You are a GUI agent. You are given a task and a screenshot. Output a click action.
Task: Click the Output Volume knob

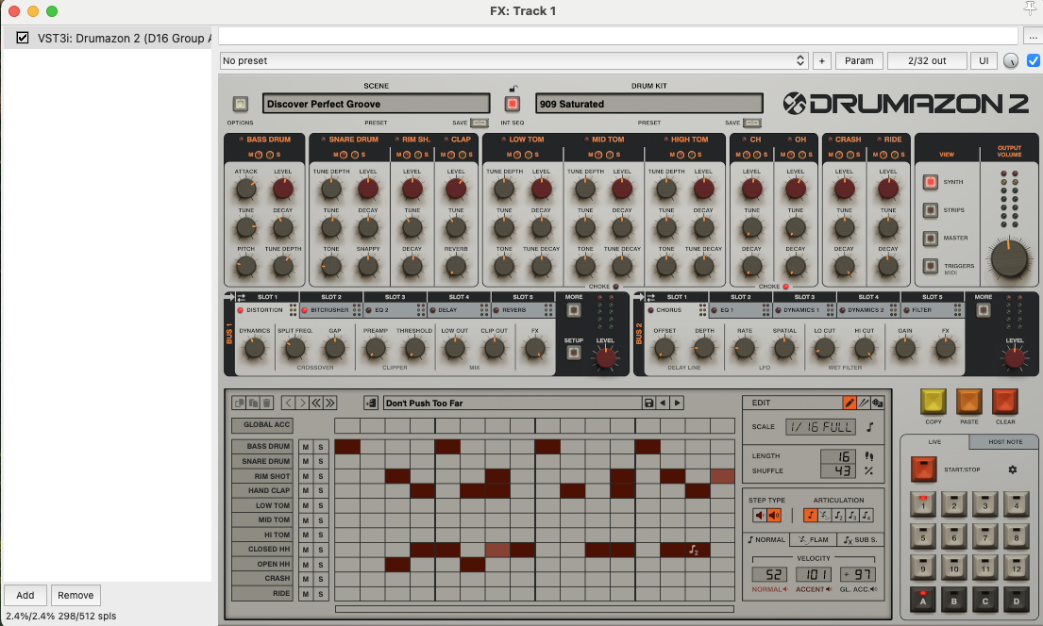(1008, 259)
